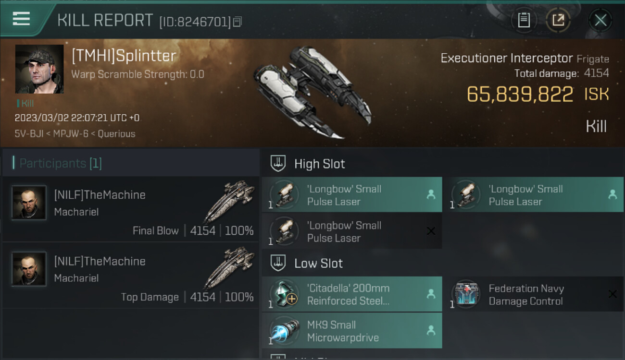625x360 pixels.
Task: Open the kill report clipboard notes icon
Action: pos(524,20)
